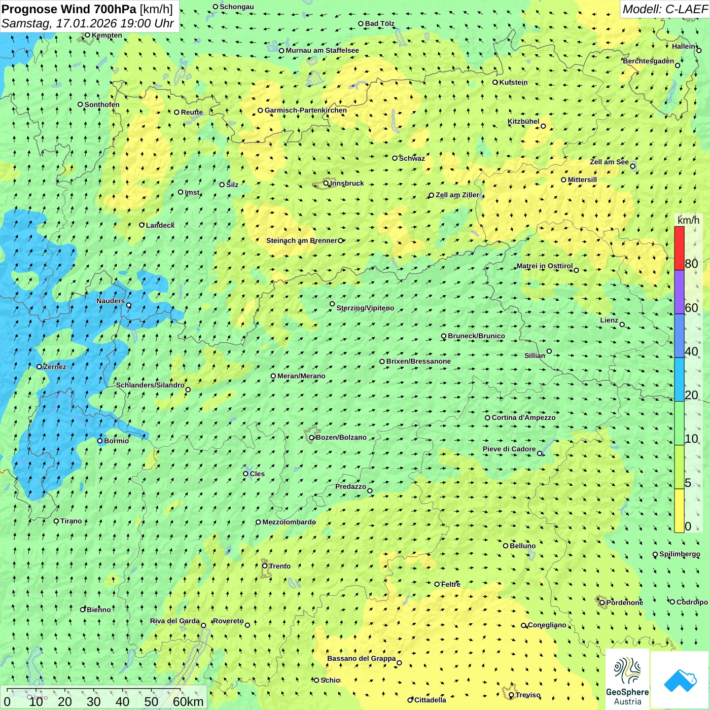
Task: Click the Bad Tölz city label
Action: [x=380, y=23]
